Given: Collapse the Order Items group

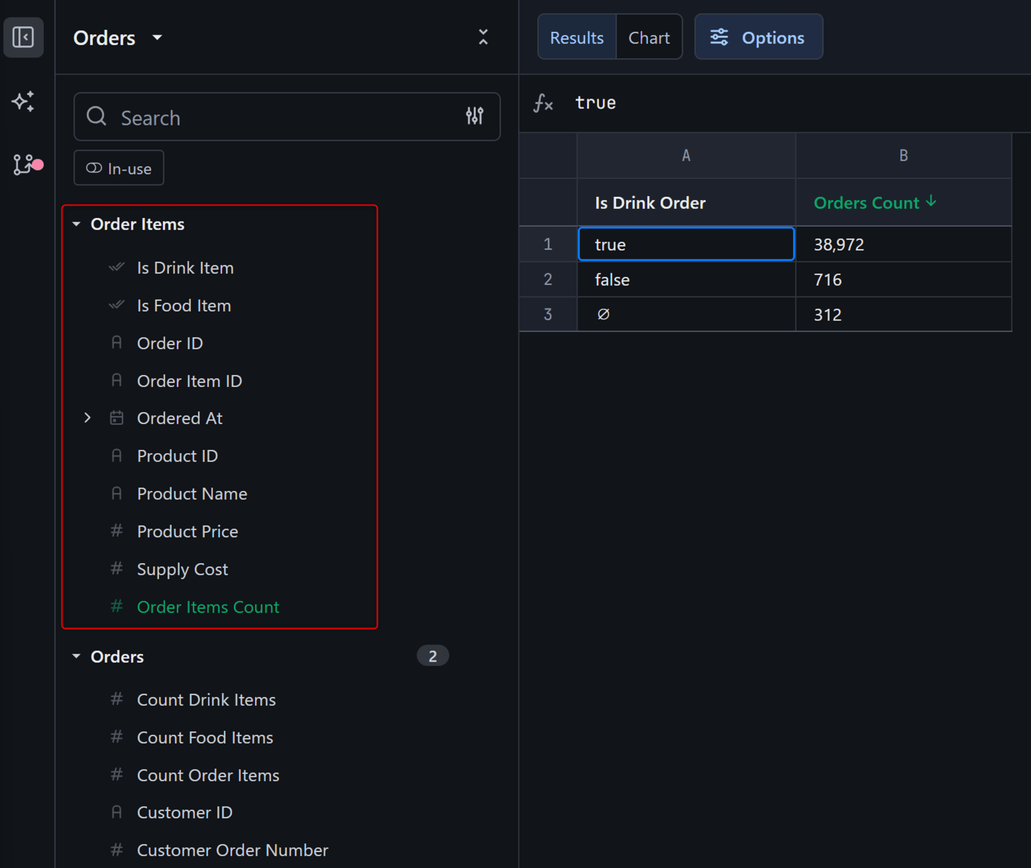Looking at the screenshot, I should pos(76,224).
